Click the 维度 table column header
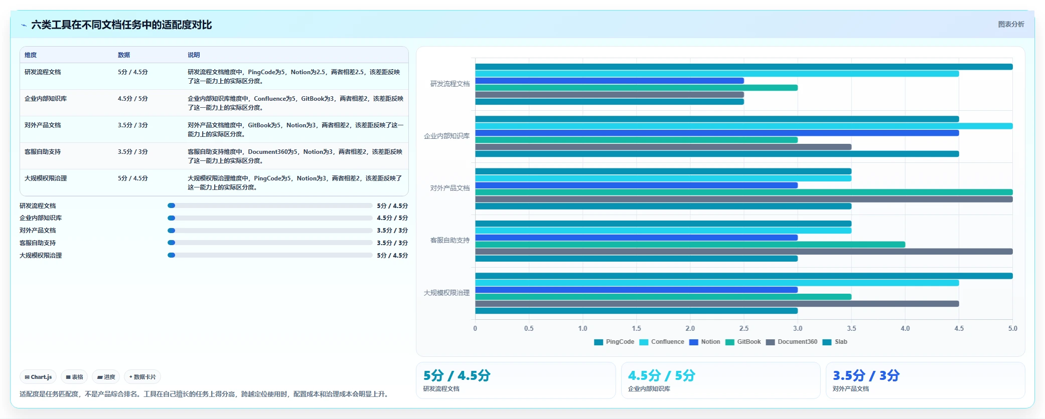The image size is (1045, 419). [x=31, y=55]
